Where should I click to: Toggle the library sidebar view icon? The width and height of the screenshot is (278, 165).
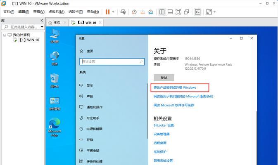(x=162, y=12)
